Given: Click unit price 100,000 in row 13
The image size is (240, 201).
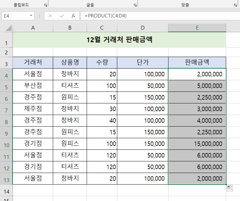Looking at the screenshot, I should [x=143, y=179].
